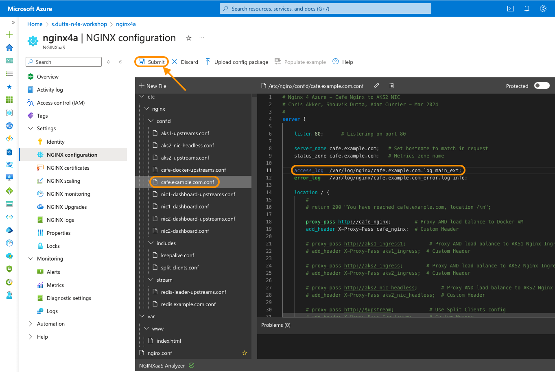Open notifications bell icon
The height and width of the screenshot is (372, 555).
pos(527,9)
